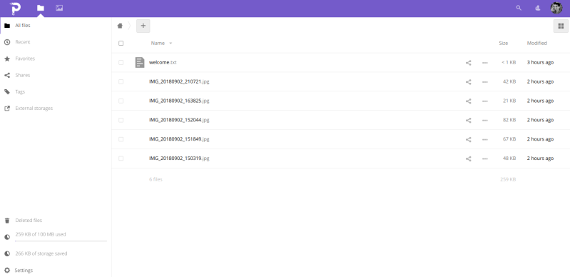Share IMG_20180902_152044.jpg
Screen dimensions: 570x277
pos(468,120)
